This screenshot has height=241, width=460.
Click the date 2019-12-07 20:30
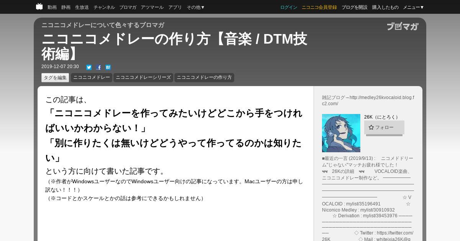coord(60,67)
